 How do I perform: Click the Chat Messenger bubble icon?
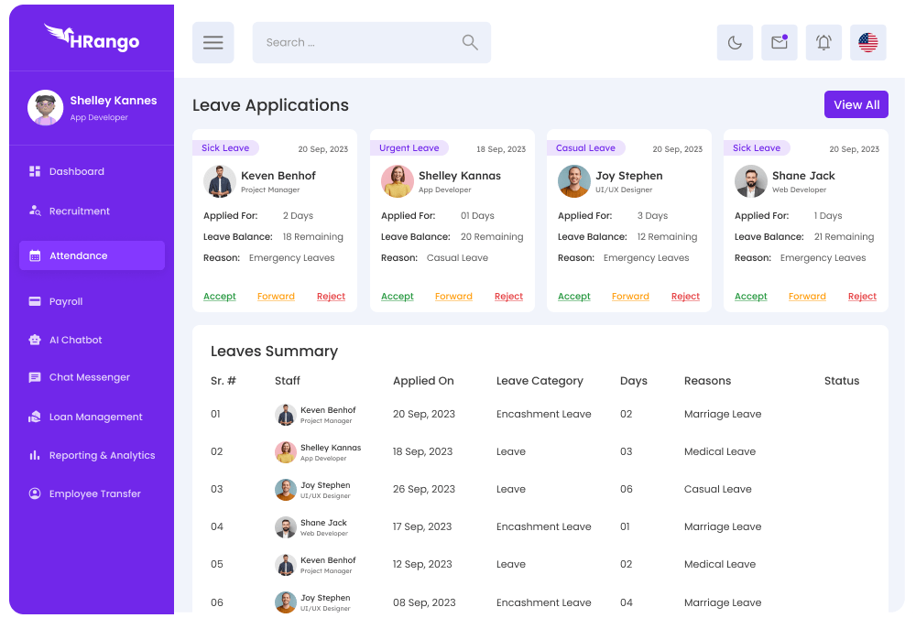point(35,377)
